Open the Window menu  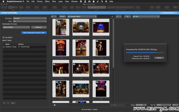[x=74, y=1]
